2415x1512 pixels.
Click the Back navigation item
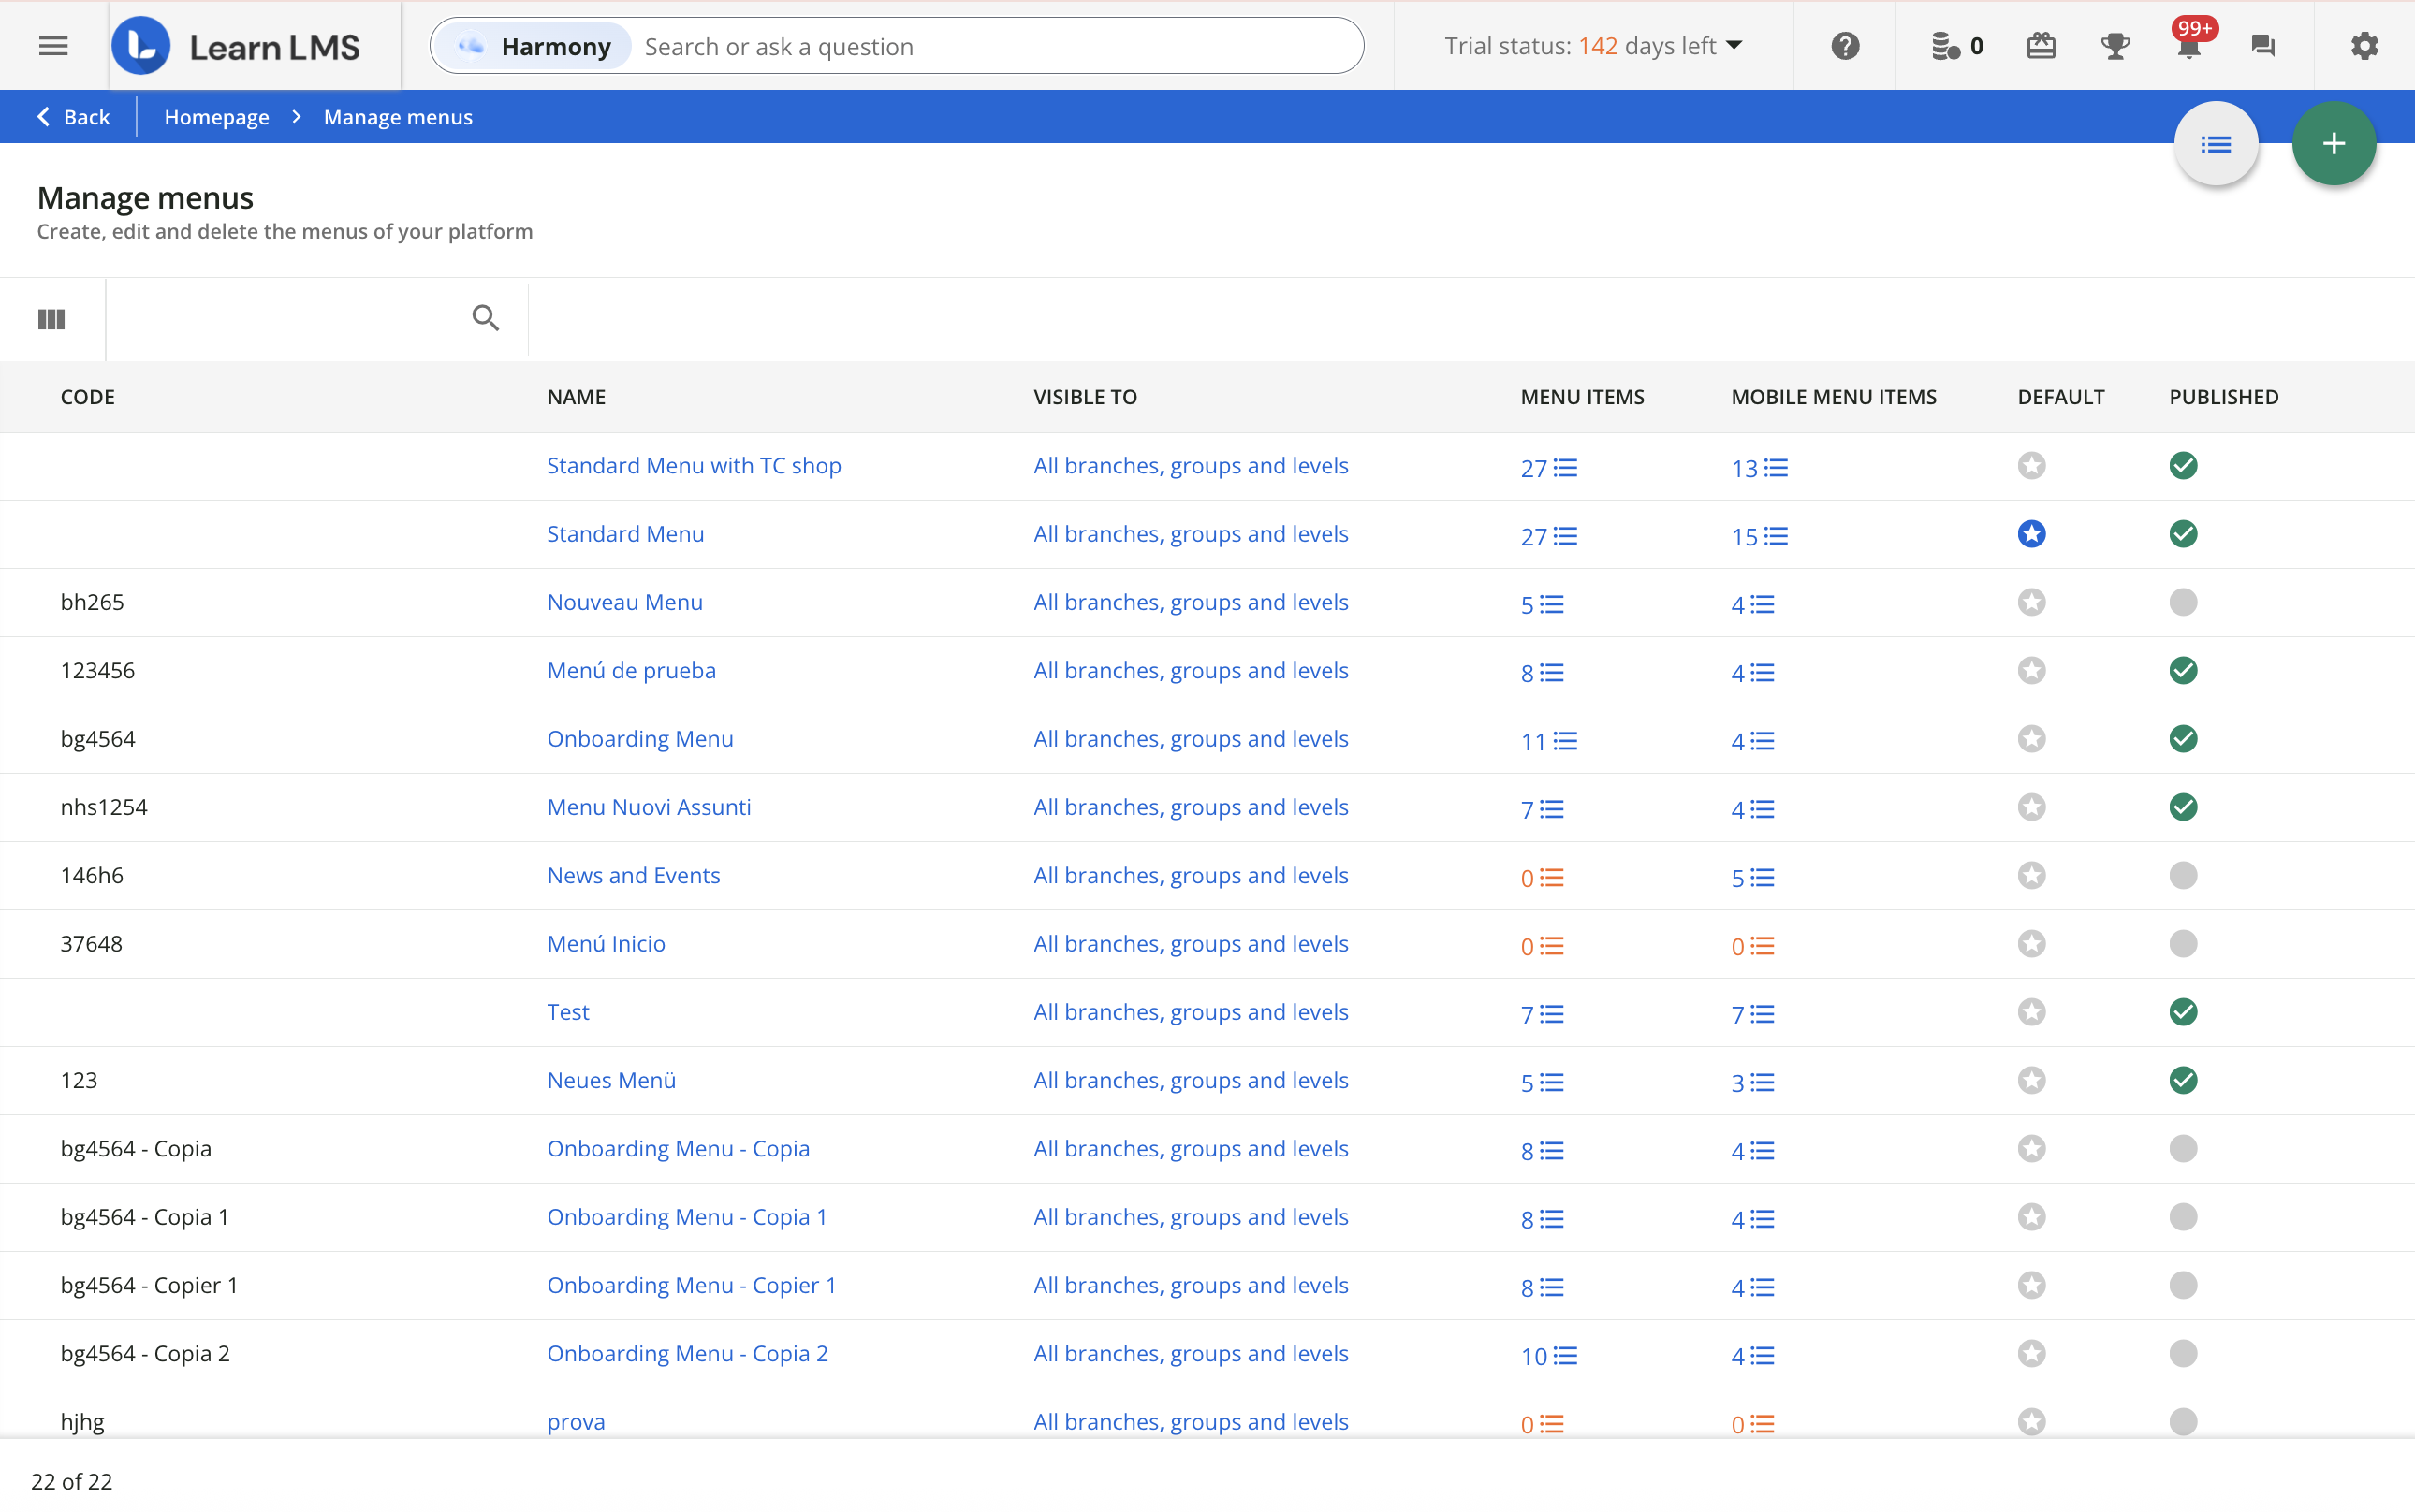pos(73,117)
